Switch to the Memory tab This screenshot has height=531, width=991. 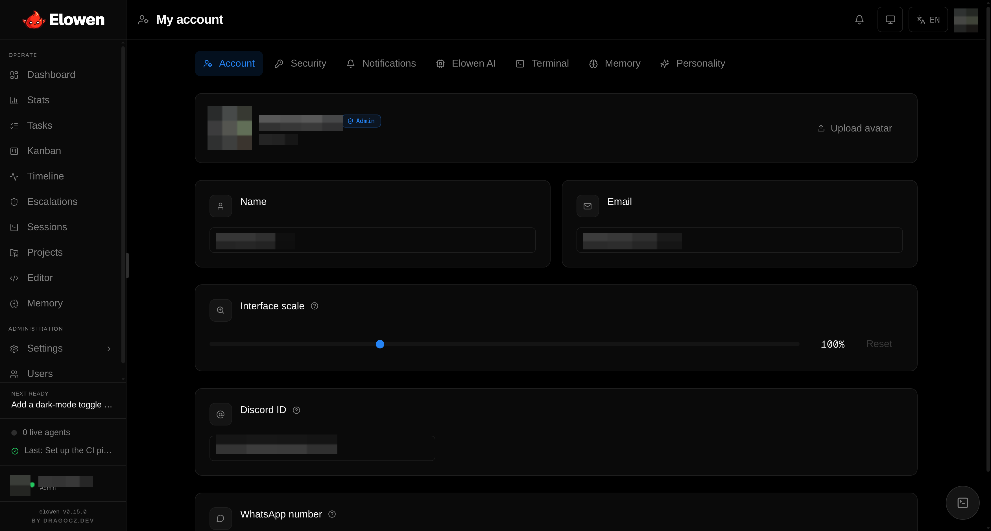tap(614, 63)
